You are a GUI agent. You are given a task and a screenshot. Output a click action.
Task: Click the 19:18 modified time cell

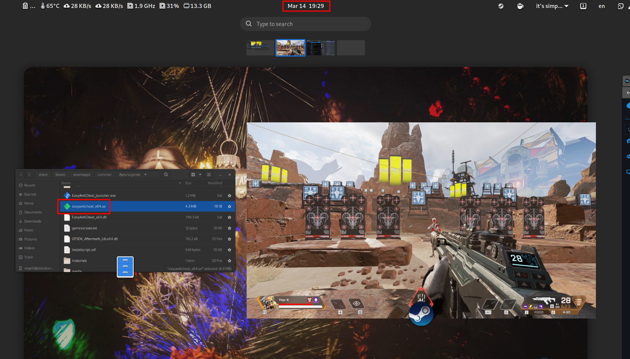[218, 206]
